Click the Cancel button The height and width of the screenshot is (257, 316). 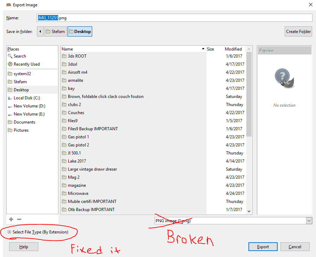point(295,247)
